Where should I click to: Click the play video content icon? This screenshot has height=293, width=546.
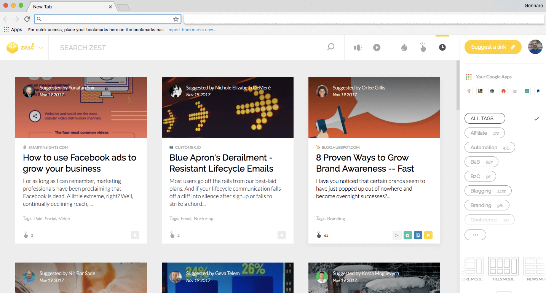tap(377, 48)
